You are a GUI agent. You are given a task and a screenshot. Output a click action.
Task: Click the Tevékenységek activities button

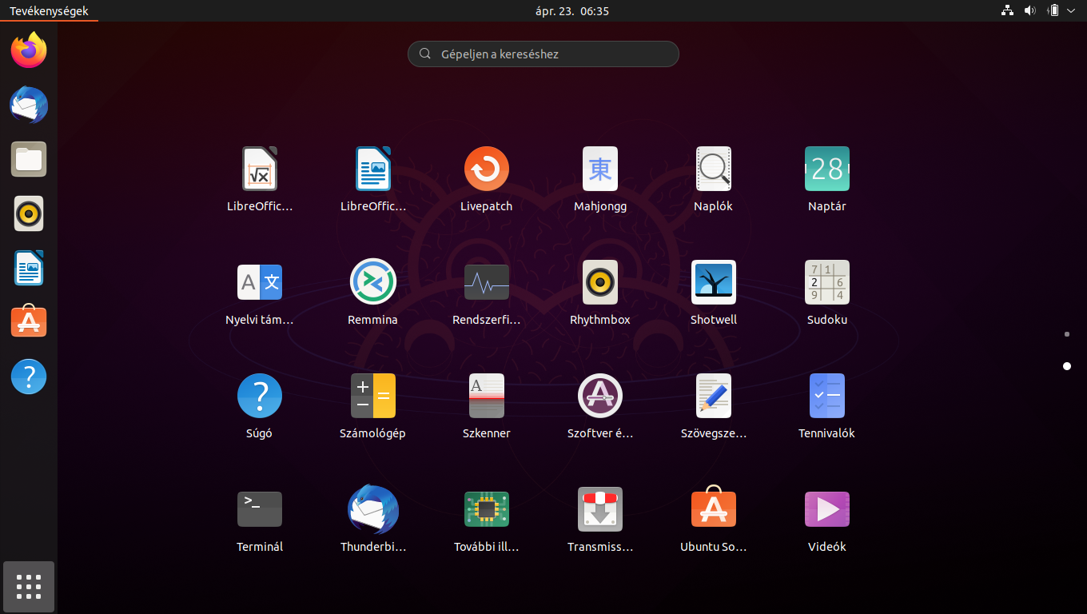(x=49, y=11)
